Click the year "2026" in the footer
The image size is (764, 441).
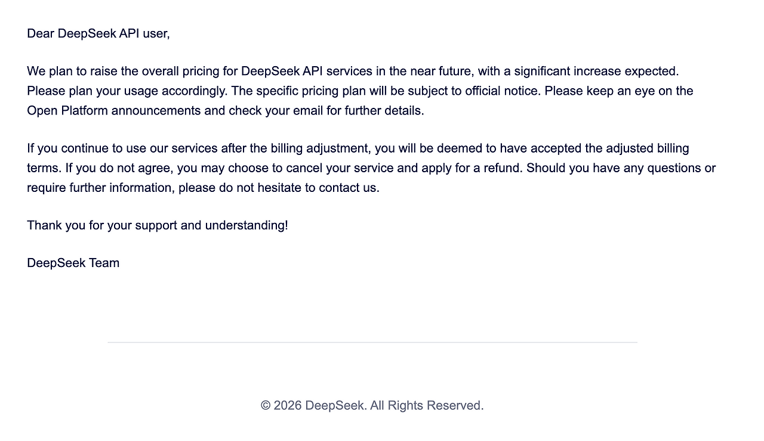click(288, 406)
